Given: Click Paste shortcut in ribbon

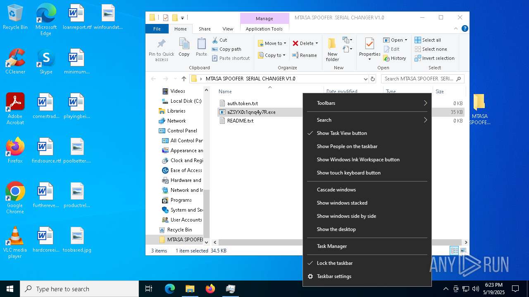Looking at the screenshot, I should click(x=231, y=58).
